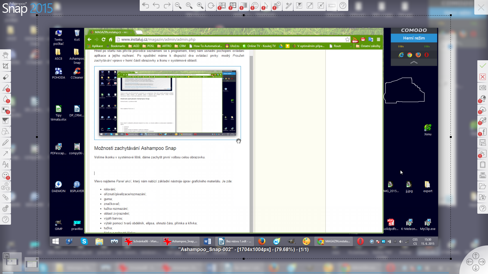Image resolution: width=488 pixels, height=274 pixels.
Task: Insert a date and time stamp
Action: click(277, 5)
